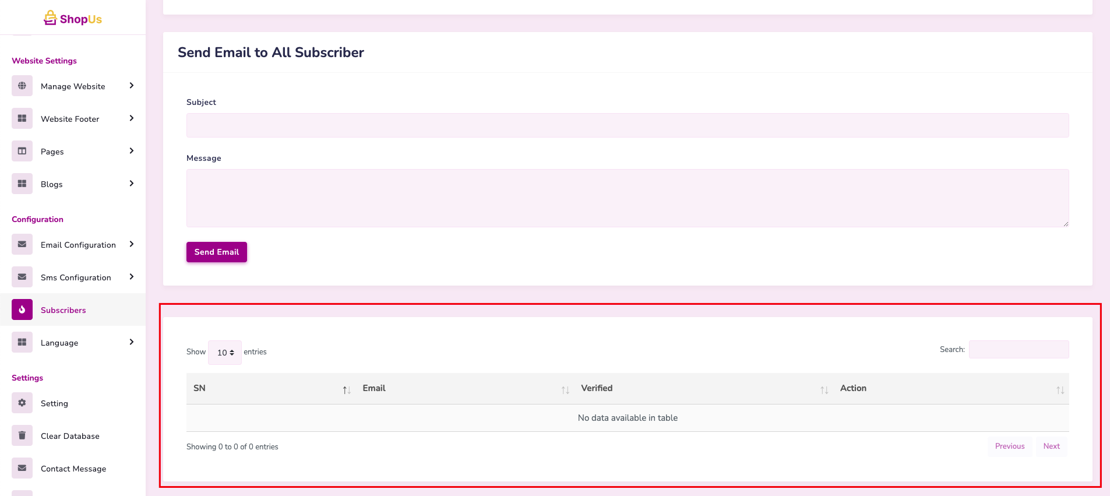Open the Sms Configuration menu item

[x=76, y=277]
